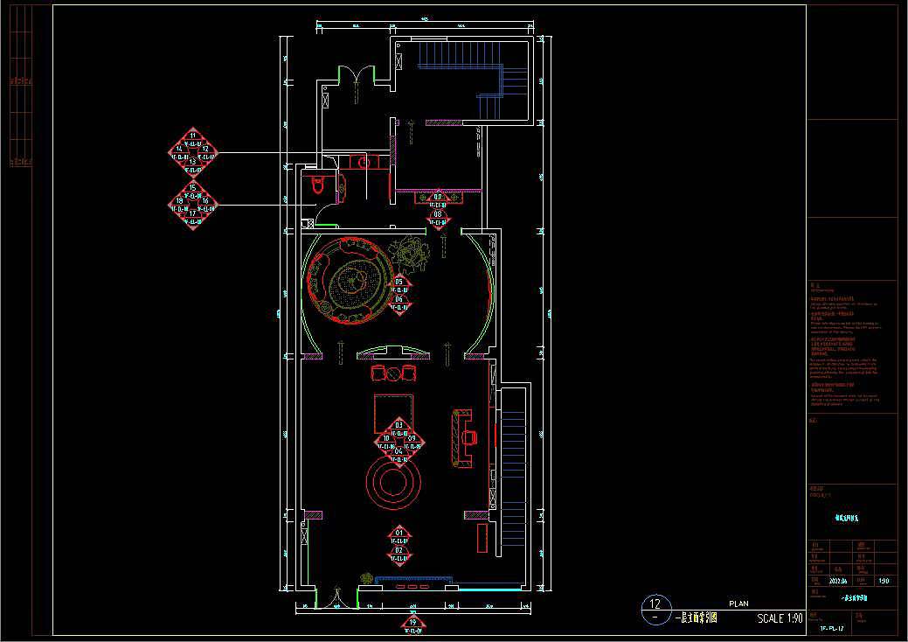The height and width of the screenshot is (642, 908).
Task: Click elevation marker 12 in left callout
Action: coord(207,152)
